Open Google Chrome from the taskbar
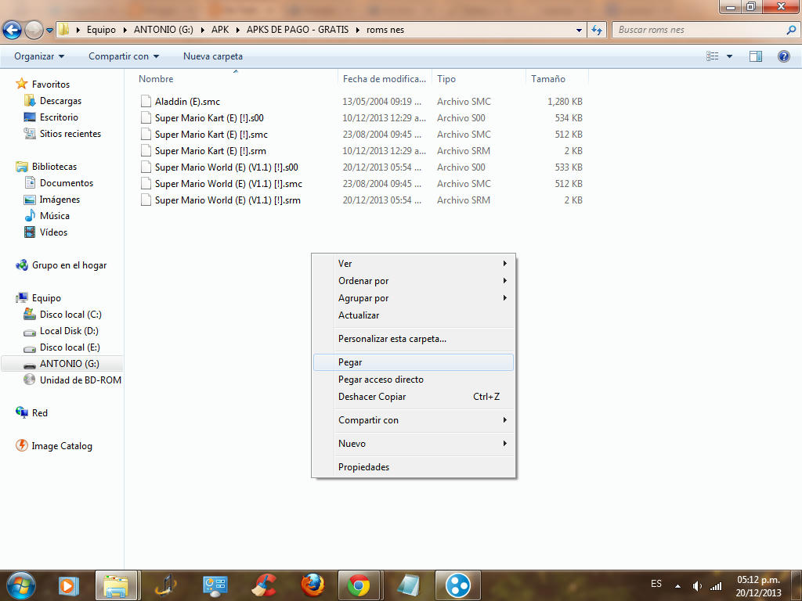The image size is (802, 601). 359,585
